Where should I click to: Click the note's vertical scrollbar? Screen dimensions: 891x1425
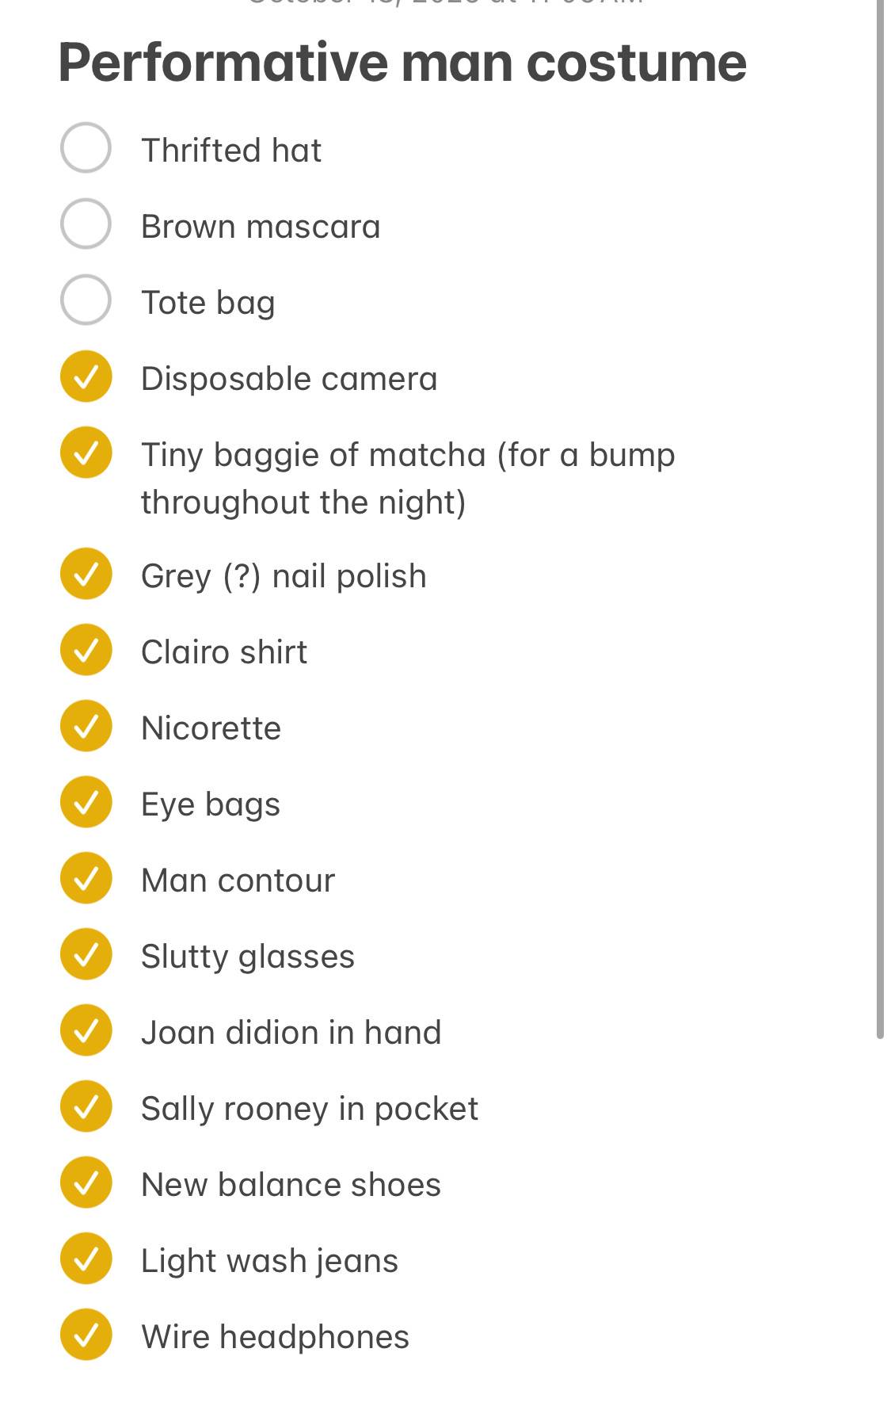tap(880, 519)
